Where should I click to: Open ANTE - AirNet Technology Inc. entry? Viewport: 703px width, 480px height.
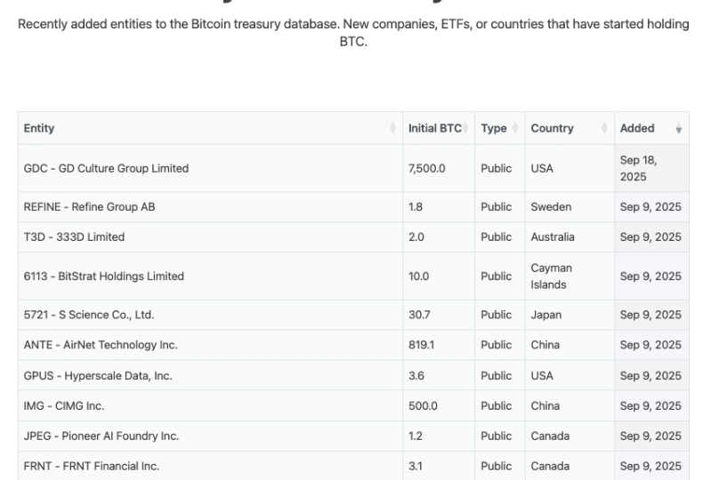tap(101, 345)
